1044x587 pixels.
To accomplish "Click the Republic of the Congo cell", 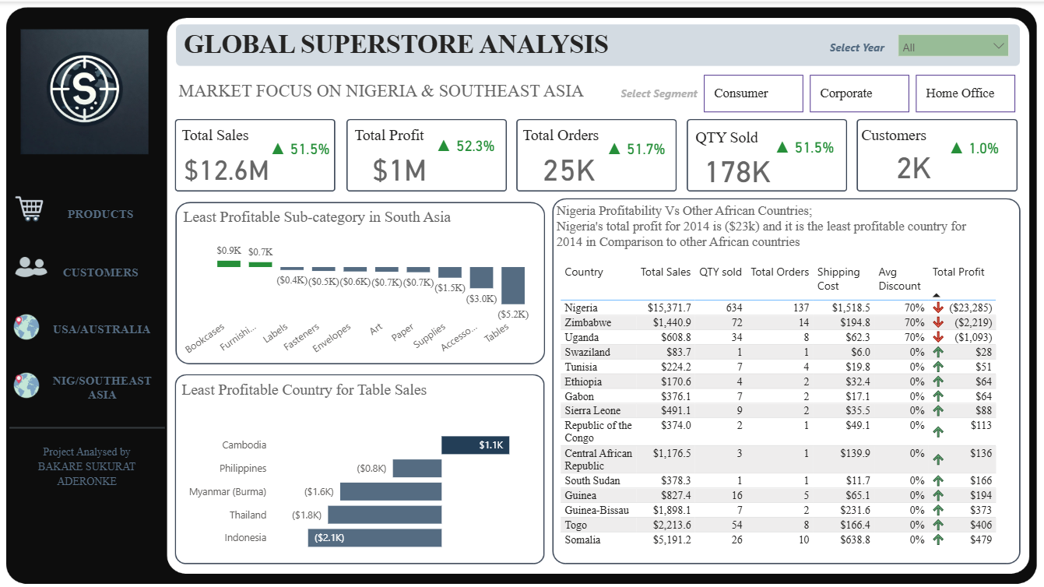I will pos(598,431).
